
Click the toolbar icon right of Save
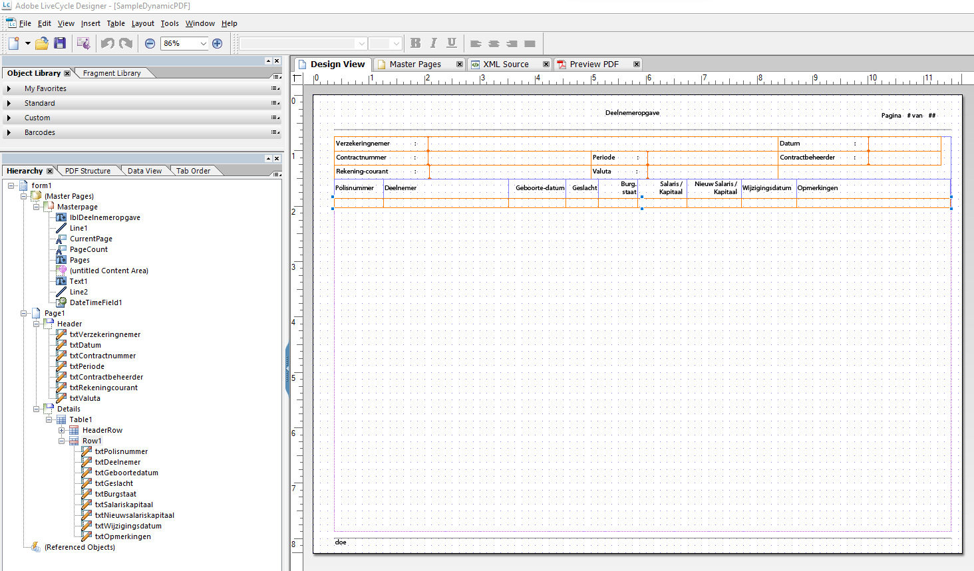tap(83, 43)
